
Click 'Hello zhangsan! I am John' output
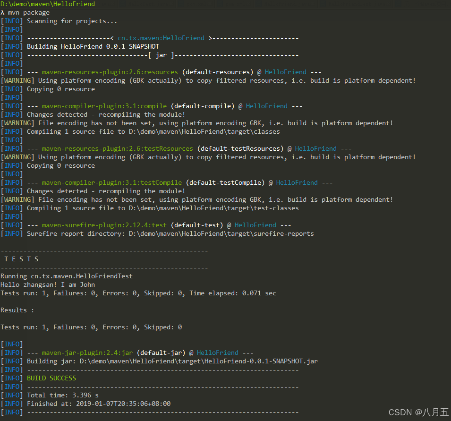(x=48, y=284)
